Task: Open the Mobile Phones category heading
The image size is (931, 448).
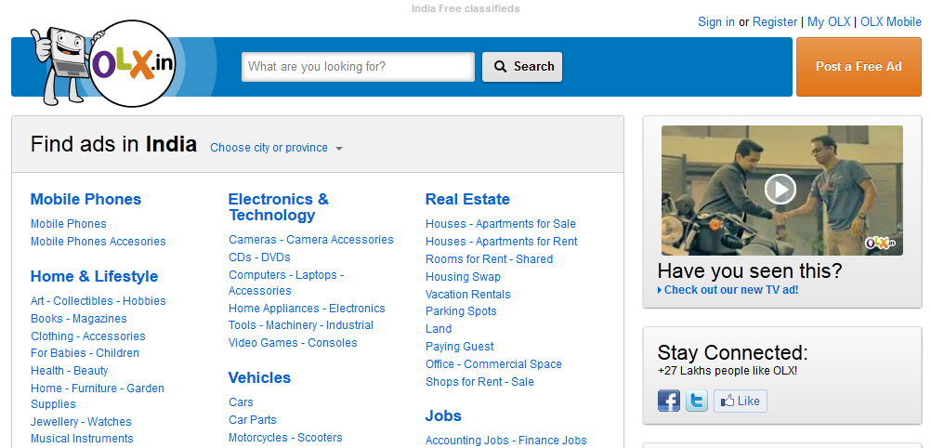Action: pos(85,199)
